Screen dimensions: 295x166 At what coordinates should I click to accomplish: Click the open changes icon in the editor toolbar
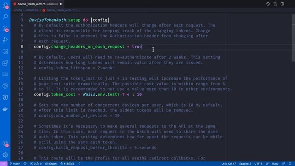(275, 4)
